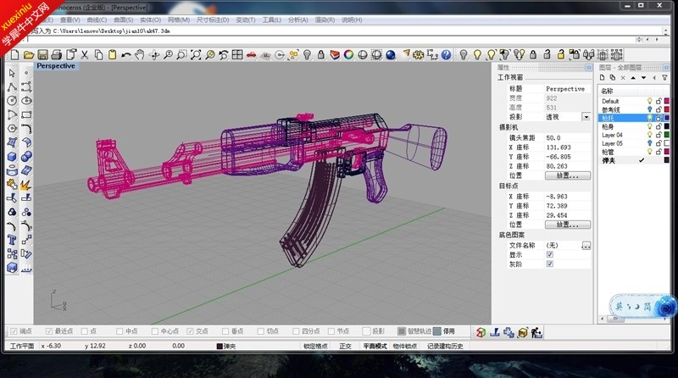Viewport: 678px width, 378px height.
Task: Enable the 垂点 osnap checkbox
Action: point(225,331)
